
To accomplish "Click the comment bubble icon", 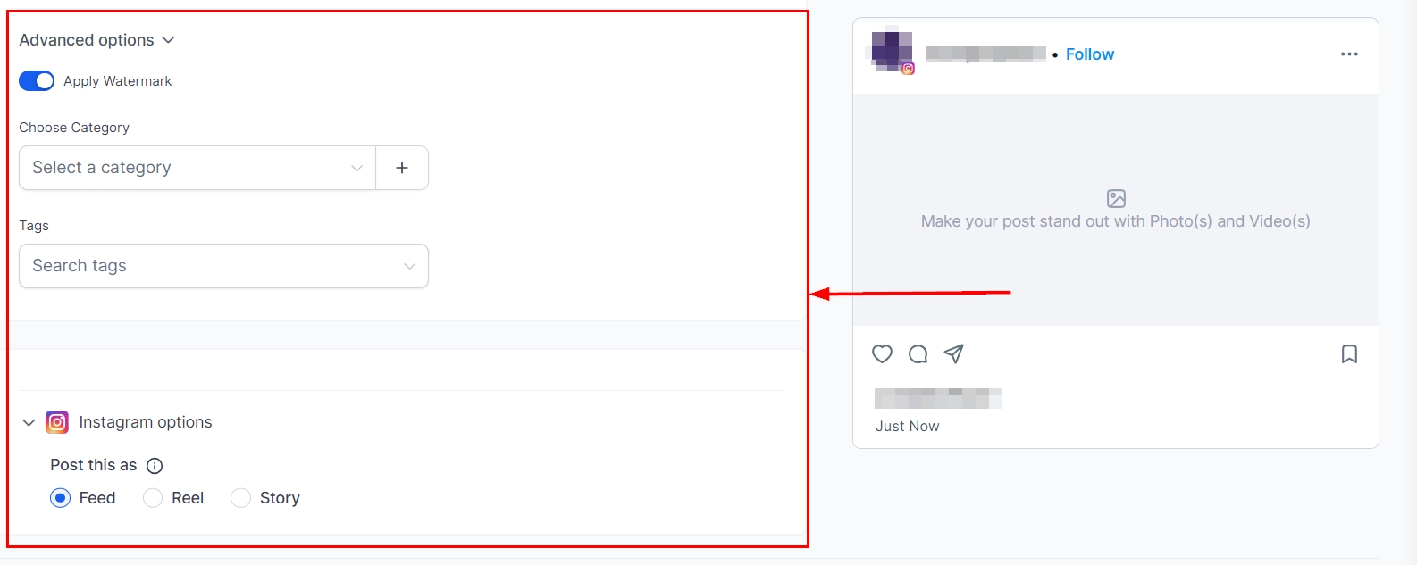I will (918, 354).
